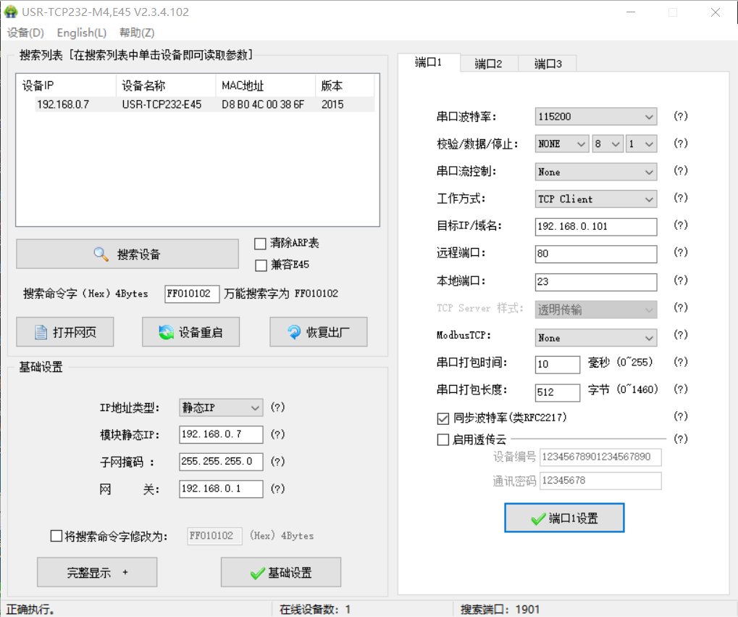Click MAC地址 column header
The height and width of the screenshot is (617, 738).
click(266, 86)
